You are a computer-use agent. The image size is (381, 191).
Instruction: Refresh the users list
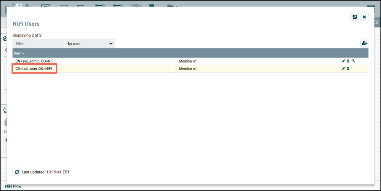click(17, 172)
